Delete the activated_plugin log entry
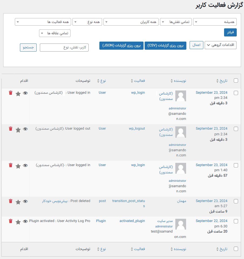This screenshot has height=259, width=244. pos(11,221)
